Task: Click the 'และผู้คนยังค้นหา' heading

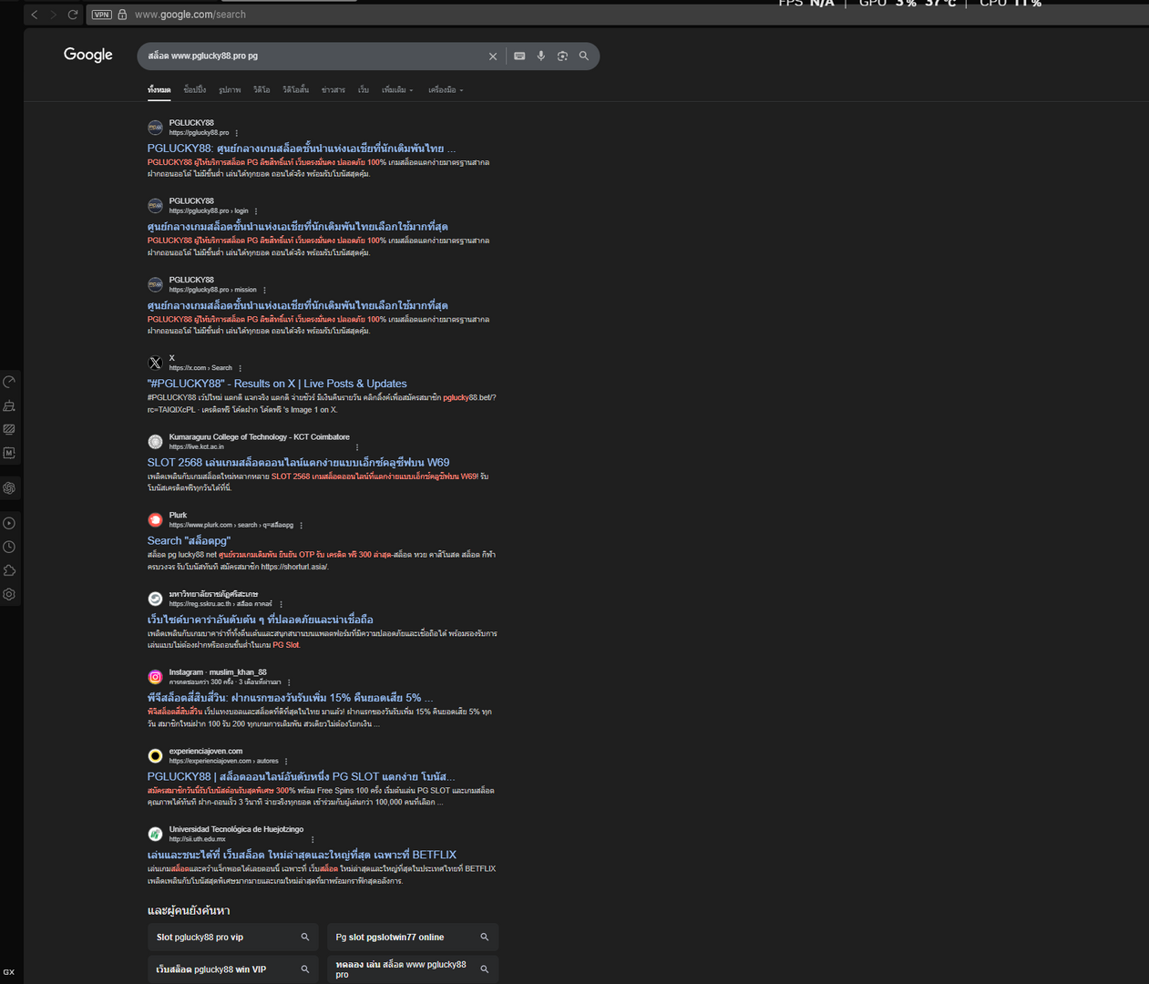Action: 189,911
